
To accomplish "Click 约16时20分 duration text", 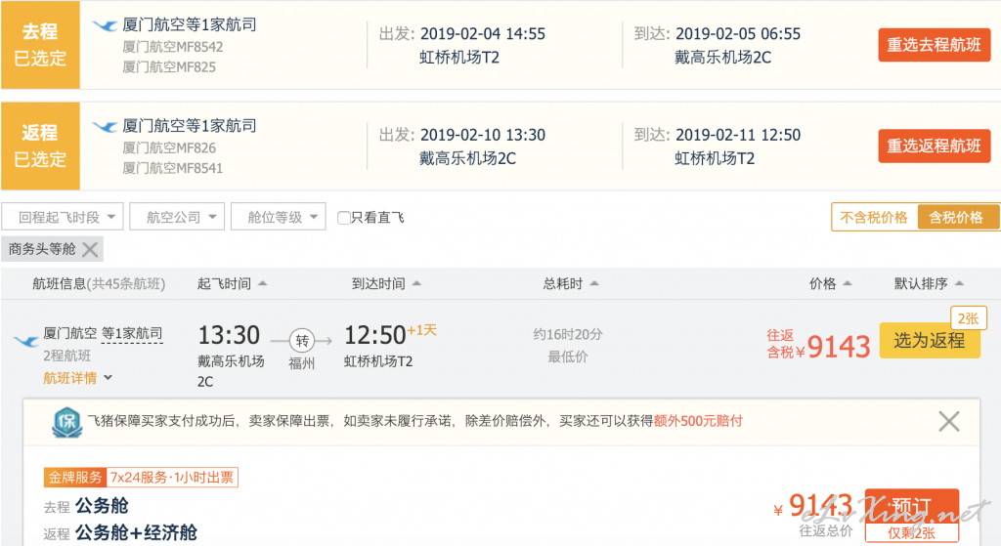I will point(568,334).
